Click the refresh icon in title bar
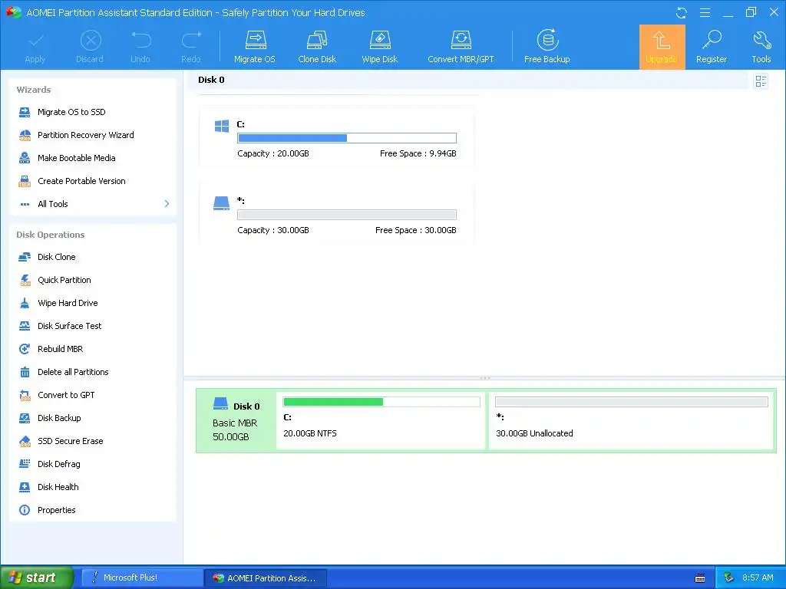This screenshot has width=786, height=589. pyautogui.click(x=681, y=12)
